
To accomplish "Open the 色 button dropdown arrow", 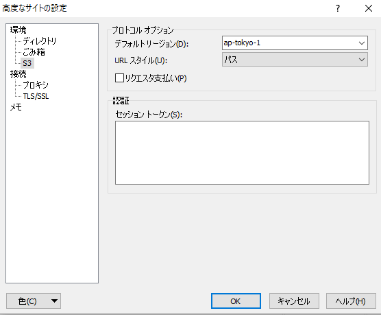I will click(x=55, y=301).
